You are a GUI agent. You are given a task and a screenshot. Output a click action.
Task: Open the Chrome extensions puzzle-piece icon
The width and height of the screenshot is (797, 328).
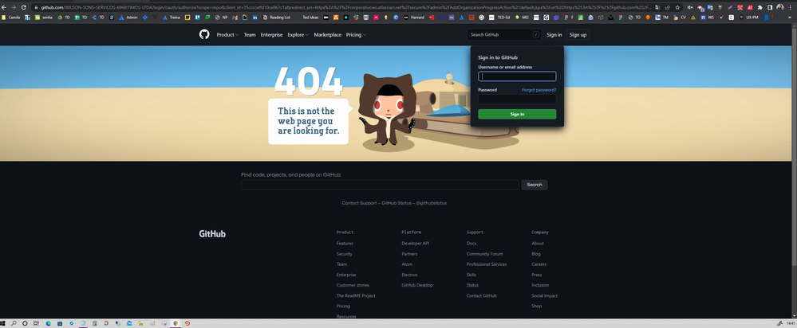click(760, 8)
